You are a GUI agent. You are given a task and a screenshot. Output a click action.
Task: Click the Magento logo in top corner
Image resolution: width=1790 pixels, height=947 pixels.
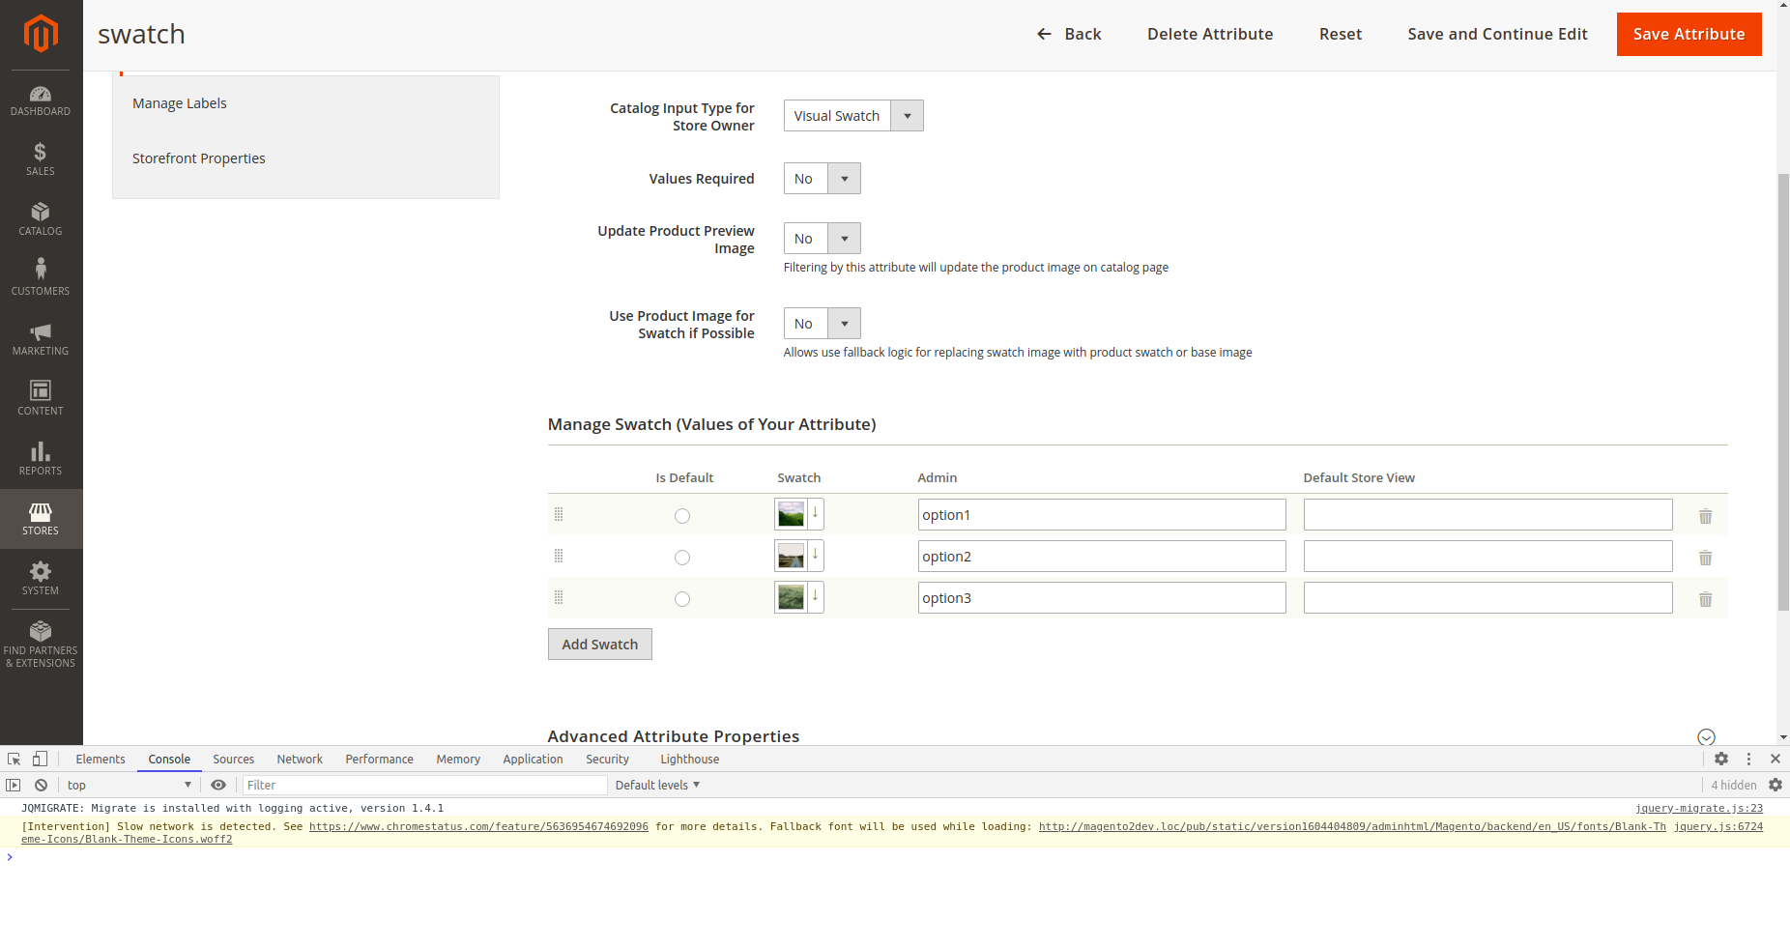click(x=40, y=34)
